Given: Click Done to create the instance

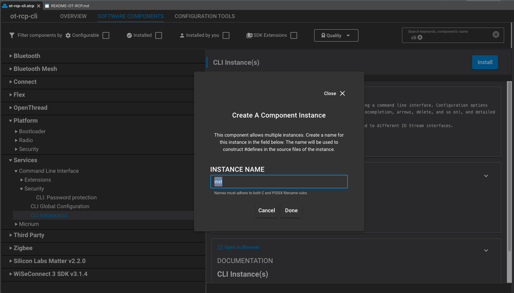Looking at the screenshot, I should click(x=291, y=211).
